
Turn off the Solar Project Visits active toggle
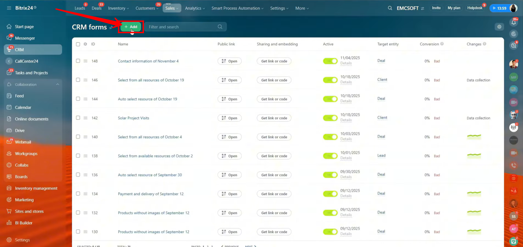click(330, 118)
